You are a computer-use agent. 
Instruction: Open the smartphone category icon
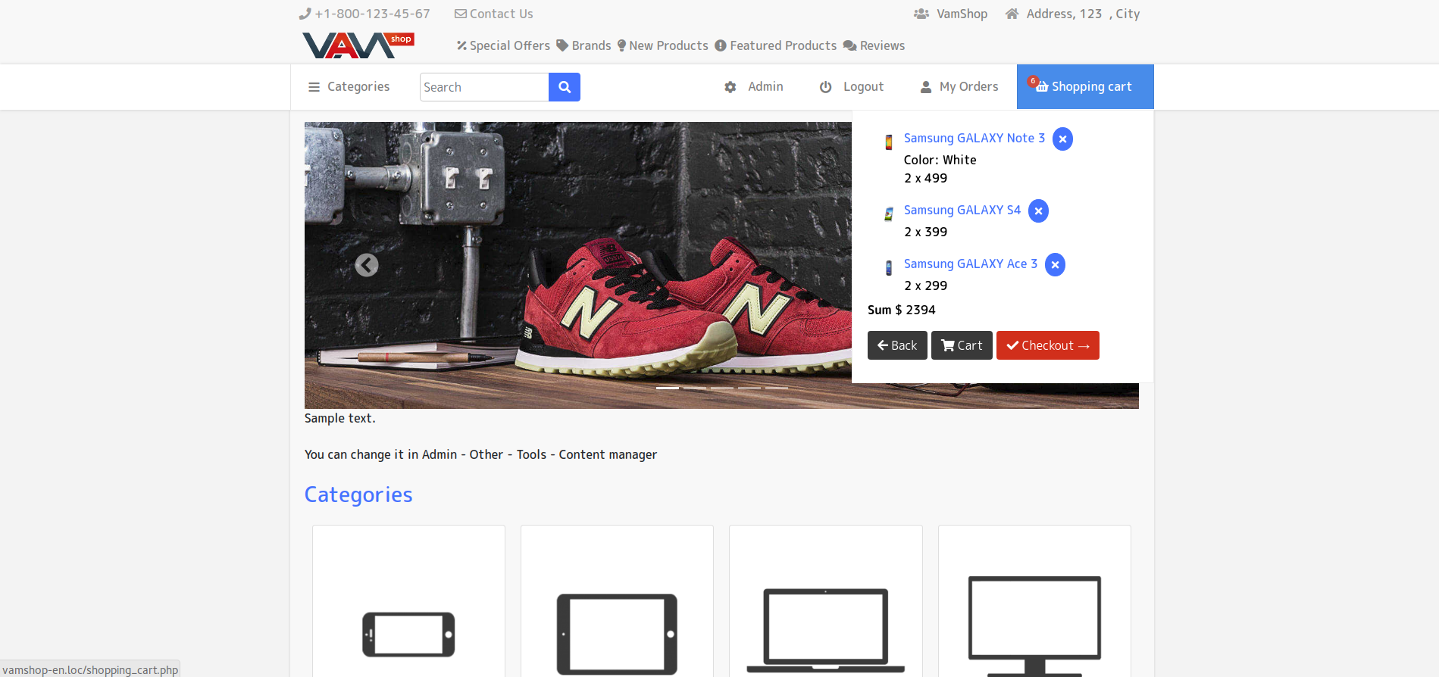pos(408,634)
